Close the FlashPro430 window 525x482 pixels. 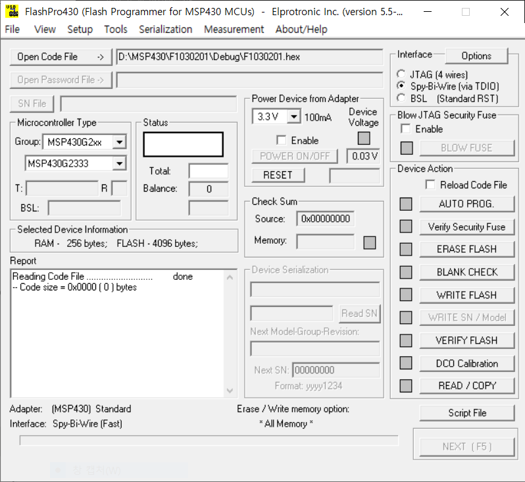pyautogui.click(x=505, y=12)
